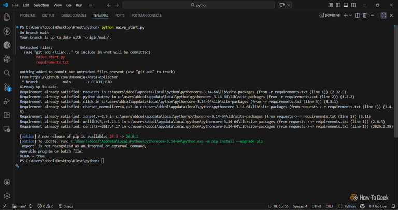Toggle the primary side bar visibility
This screenshot has height=210, width=398.
pos(338,5)
